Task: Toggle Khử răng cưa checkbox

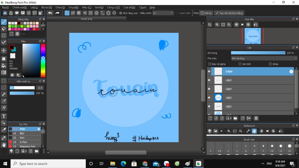Action: (x=121, y=13)
